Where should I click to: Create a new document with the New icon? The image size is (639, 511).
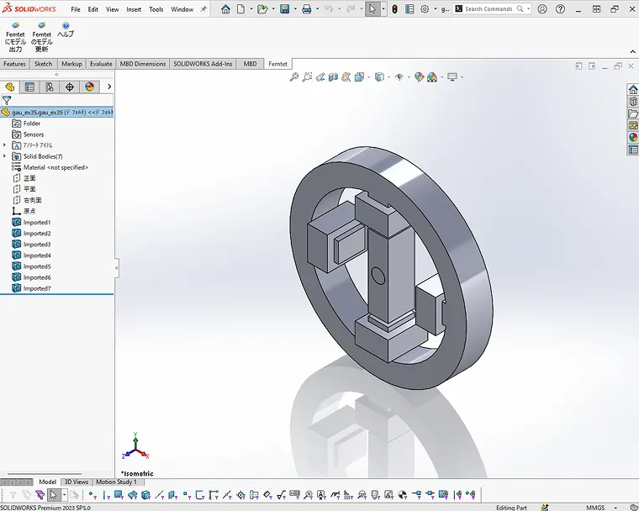(x=240, y=9)
